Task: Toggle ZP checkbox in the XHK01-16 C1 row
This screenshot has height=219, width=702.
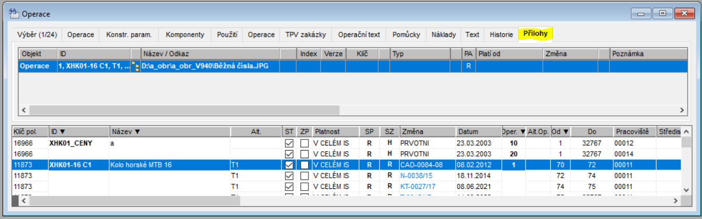Action: pos(304,165)
